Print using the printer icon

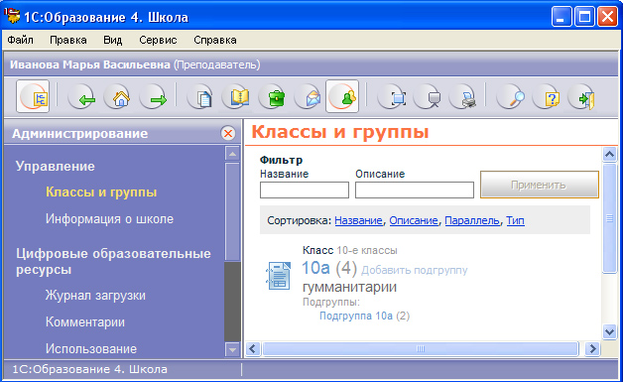(463, 96)
